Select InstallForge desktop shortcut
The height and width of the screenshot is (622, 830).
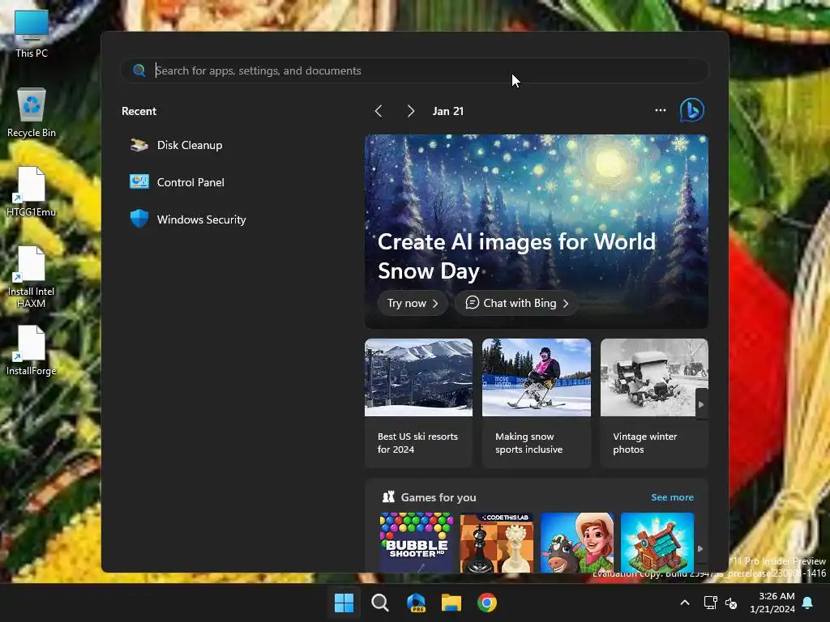pos(32,351)
